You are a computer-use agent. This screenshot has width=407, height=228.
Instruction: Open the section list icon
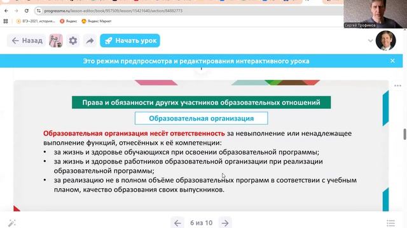tap(390, 223)
